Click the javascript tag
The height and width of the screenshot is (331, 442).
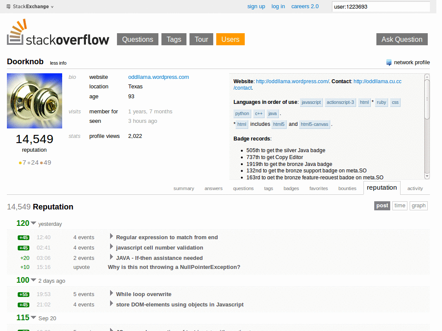point(311,103)
